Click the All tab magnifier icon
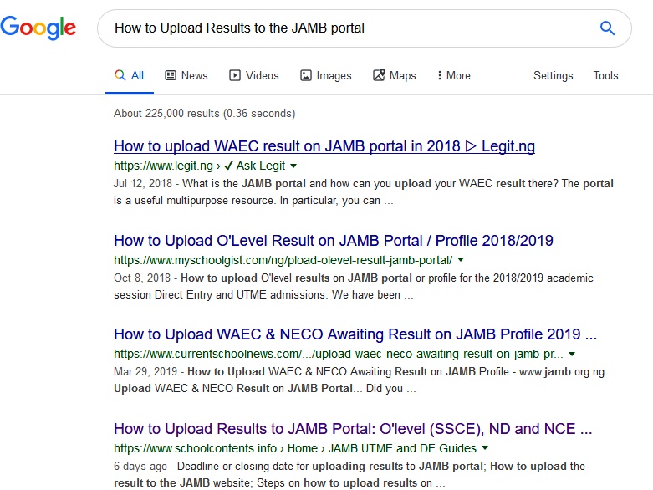This screenshot has height=490, width=653. pos(120,75)
